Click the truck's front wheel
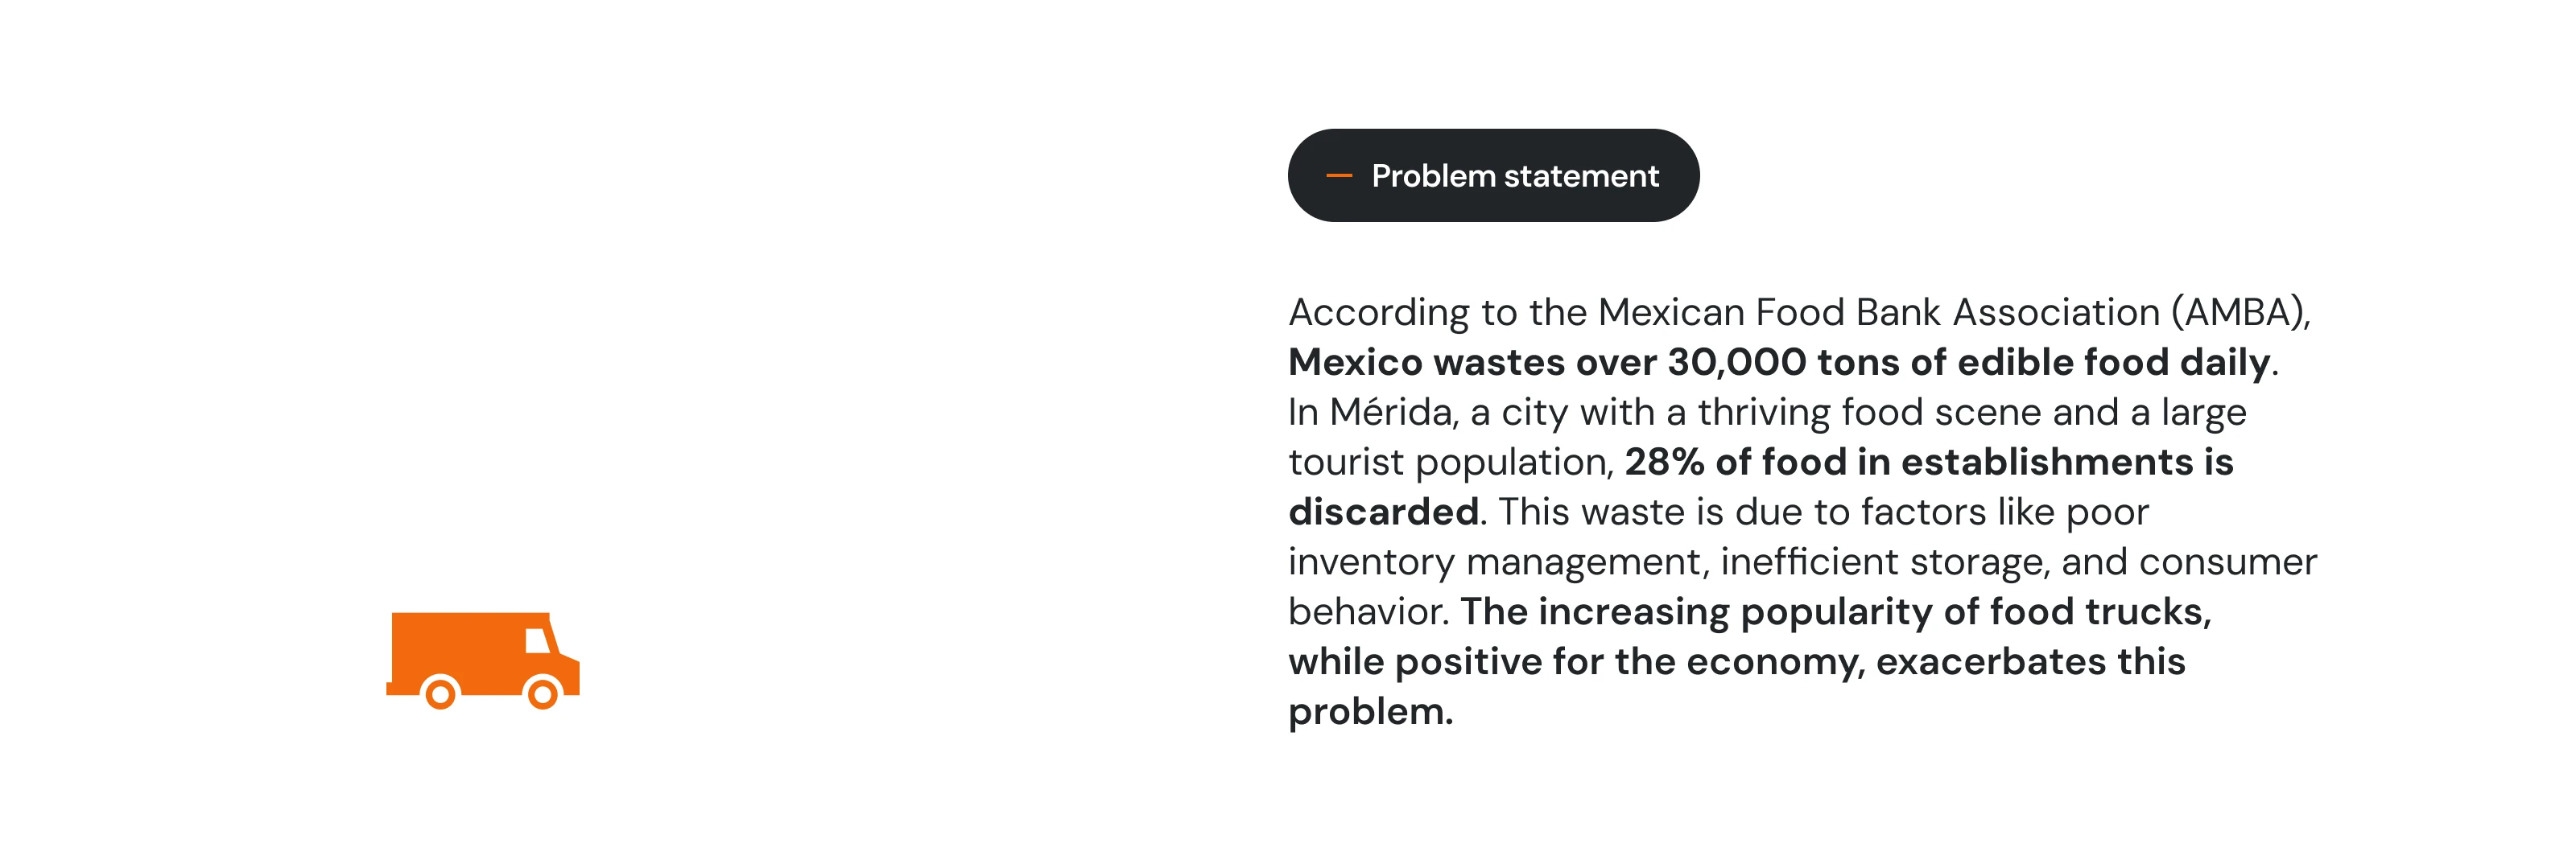This screenshot has width=2576, height=864. tap(543, 692)
